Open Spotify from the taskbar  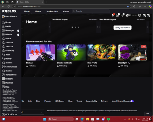pos(108,119)
